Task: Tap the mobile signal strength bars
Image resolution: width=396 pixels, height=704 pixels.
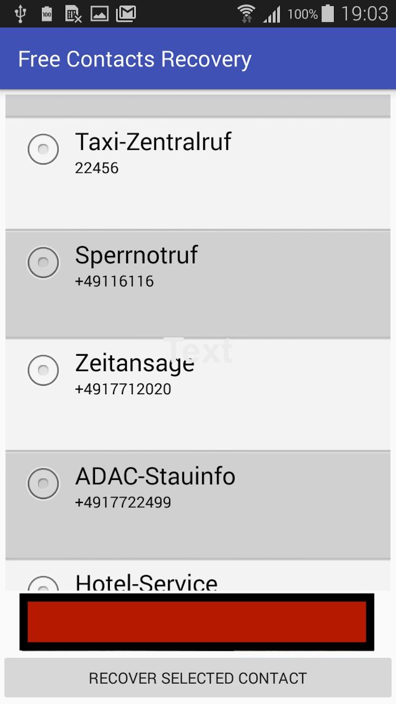Action: tap(272, 14)
